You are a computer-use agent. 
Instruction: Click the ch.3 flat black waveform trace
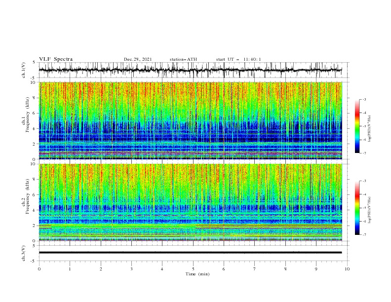(x=190, y=253)
